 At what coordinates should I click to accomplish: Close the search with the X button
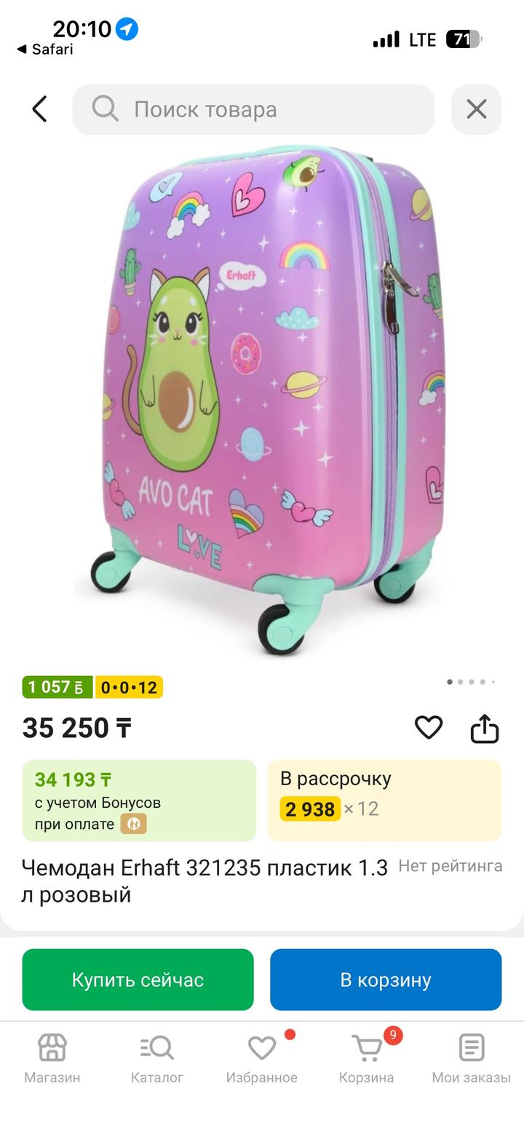pyautogui.click(x=477, y=109)
